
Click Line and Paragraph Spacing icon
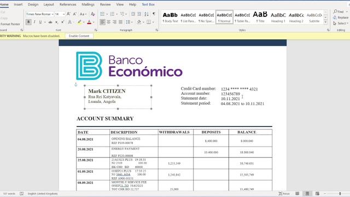[x=127, y=22]
